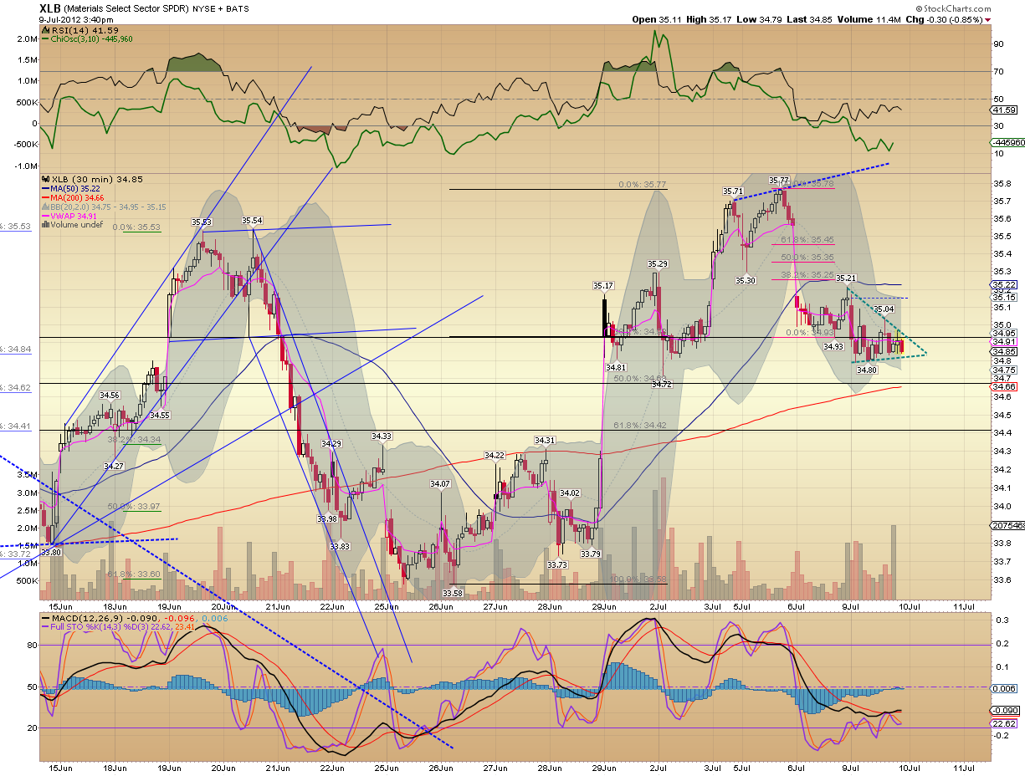This screenshot has width=1025, height=776.
Task: Click the 35.21 price label
Action: 846,278
